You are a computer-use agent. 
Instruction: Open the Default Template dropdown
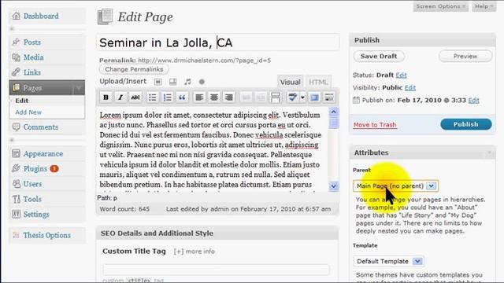tap(388, 261)
